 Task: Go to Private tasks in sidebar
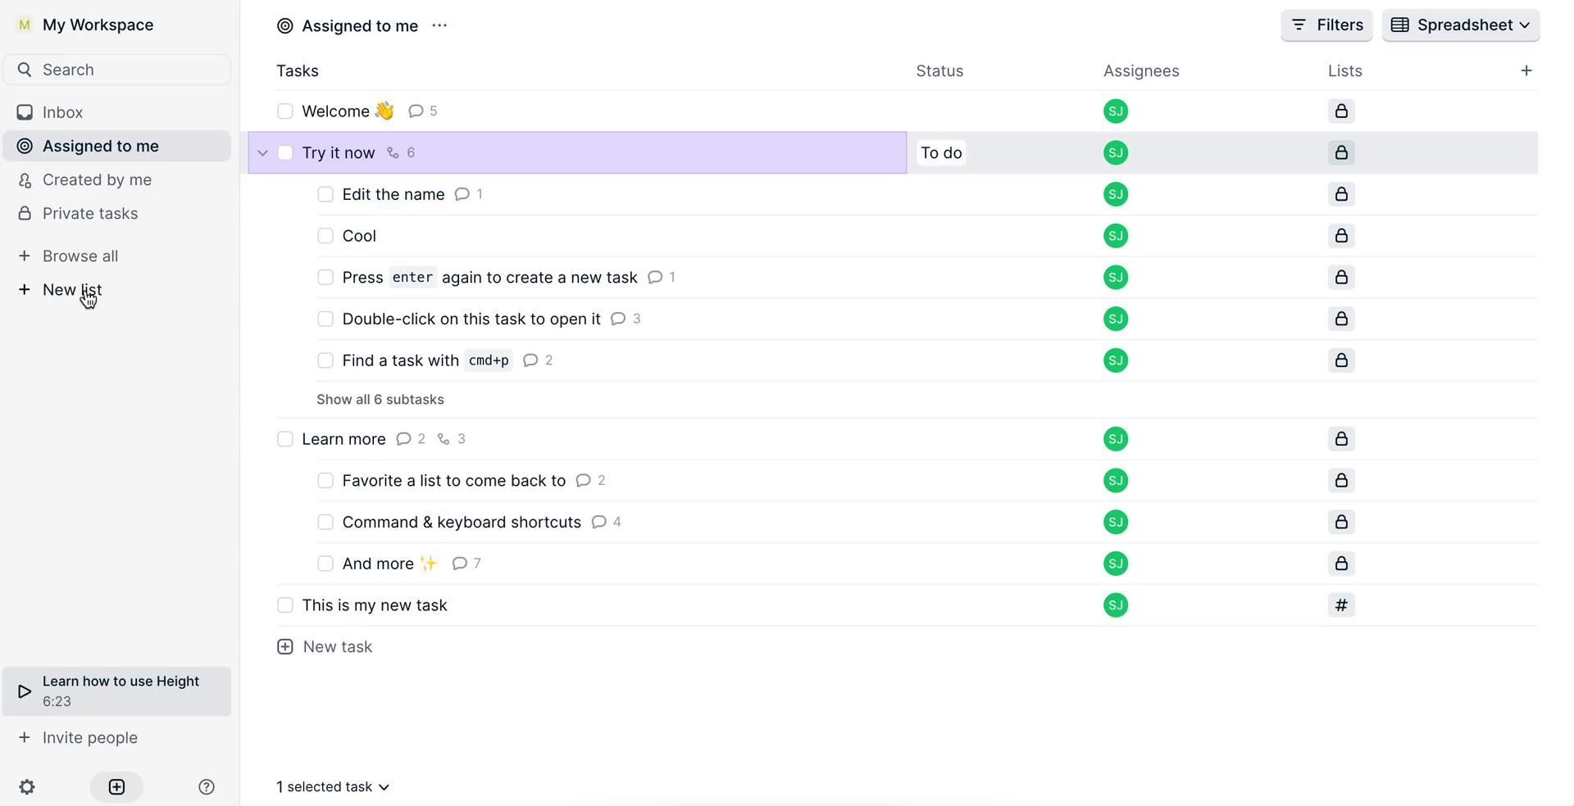tap(90, 214)
